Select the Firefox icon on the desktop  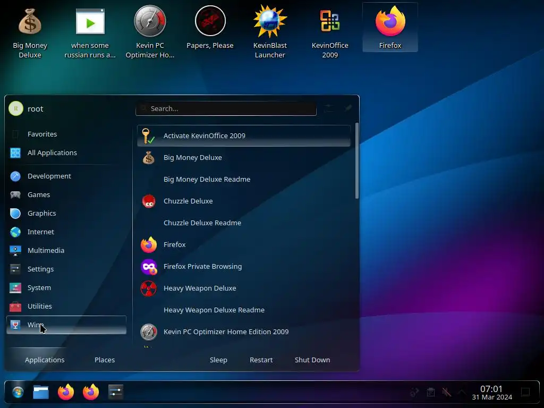(390, 28)
